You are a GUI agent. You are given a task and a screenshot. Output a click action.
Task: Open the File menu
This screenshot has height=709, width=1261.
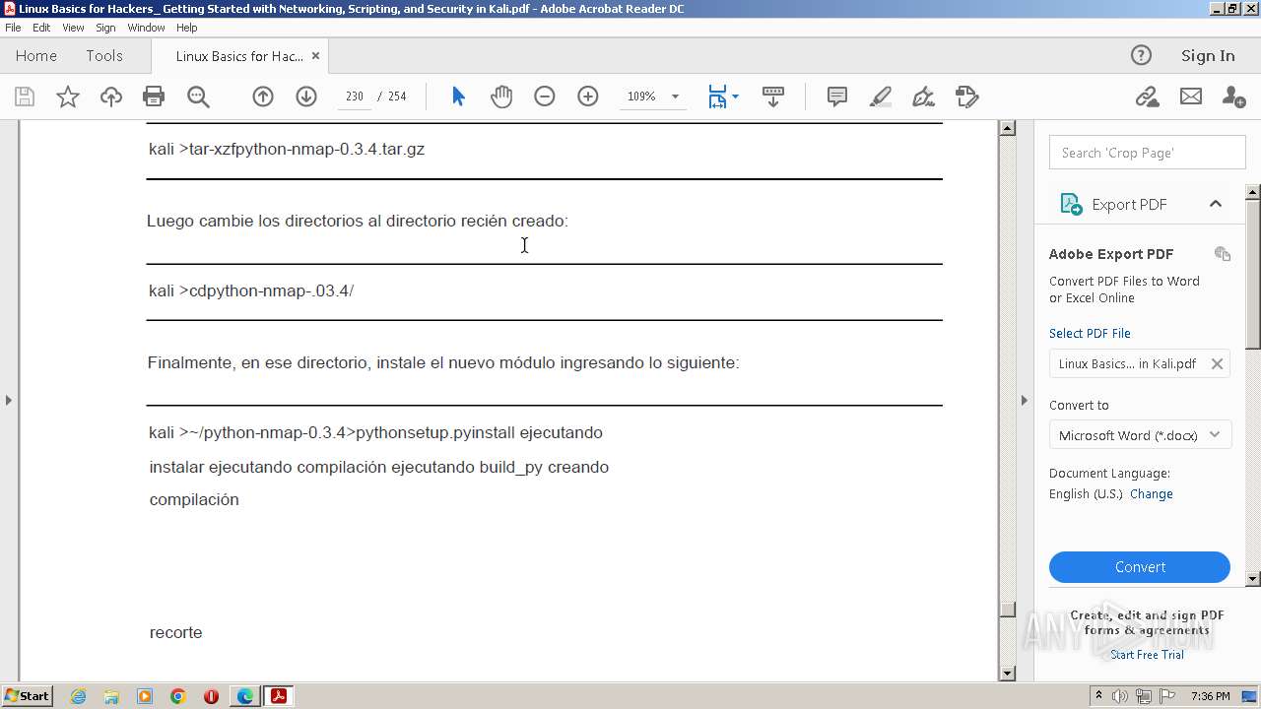pyautogui.click(x=13, y=28)
